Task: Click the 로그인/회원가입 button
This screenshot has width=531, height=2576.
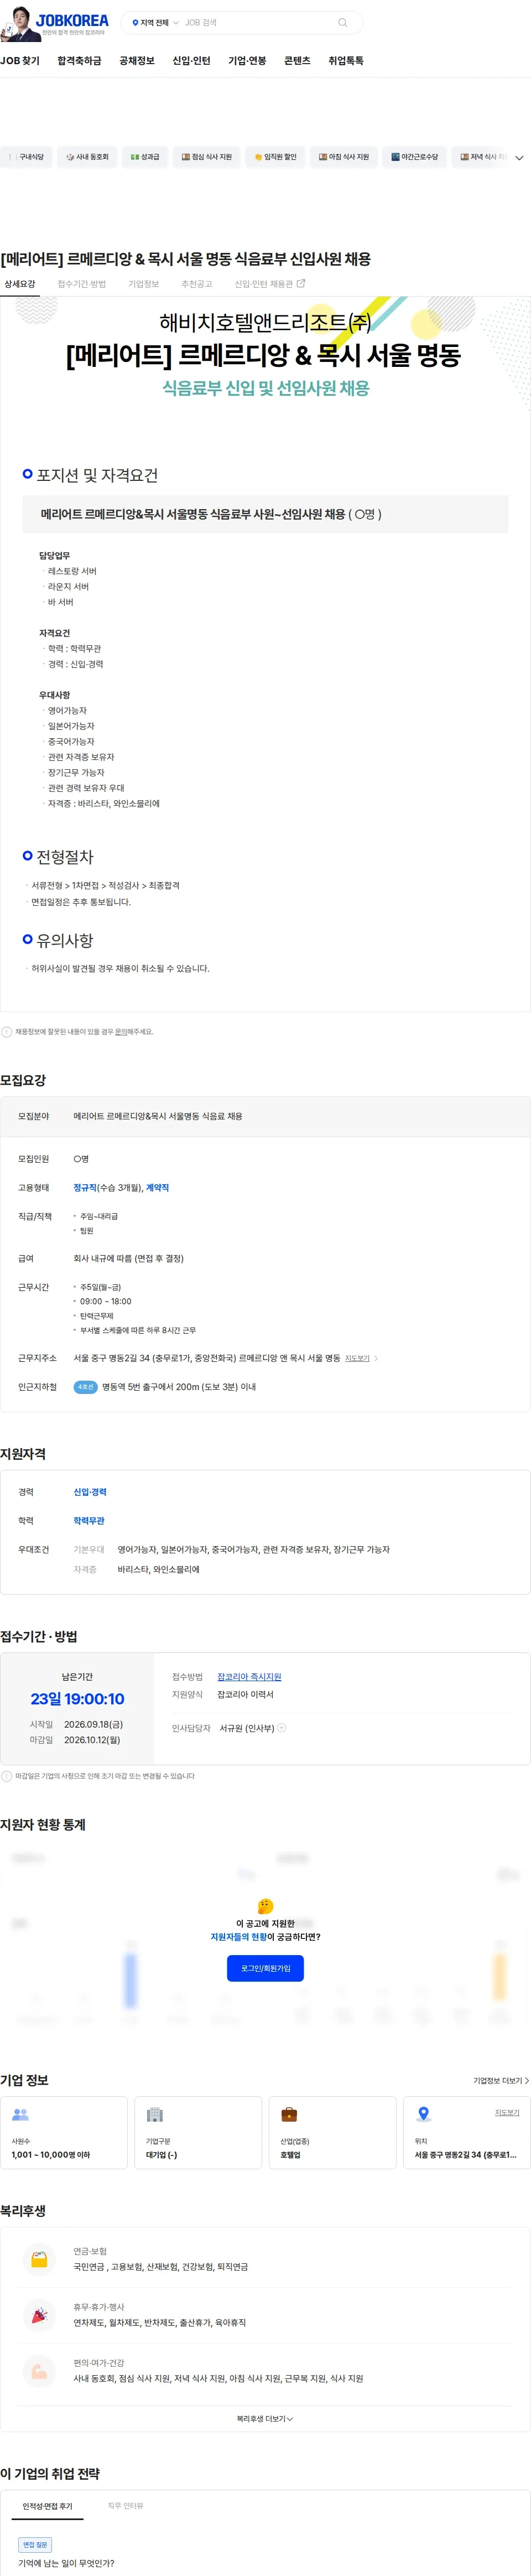Action: pos(265,1969)
